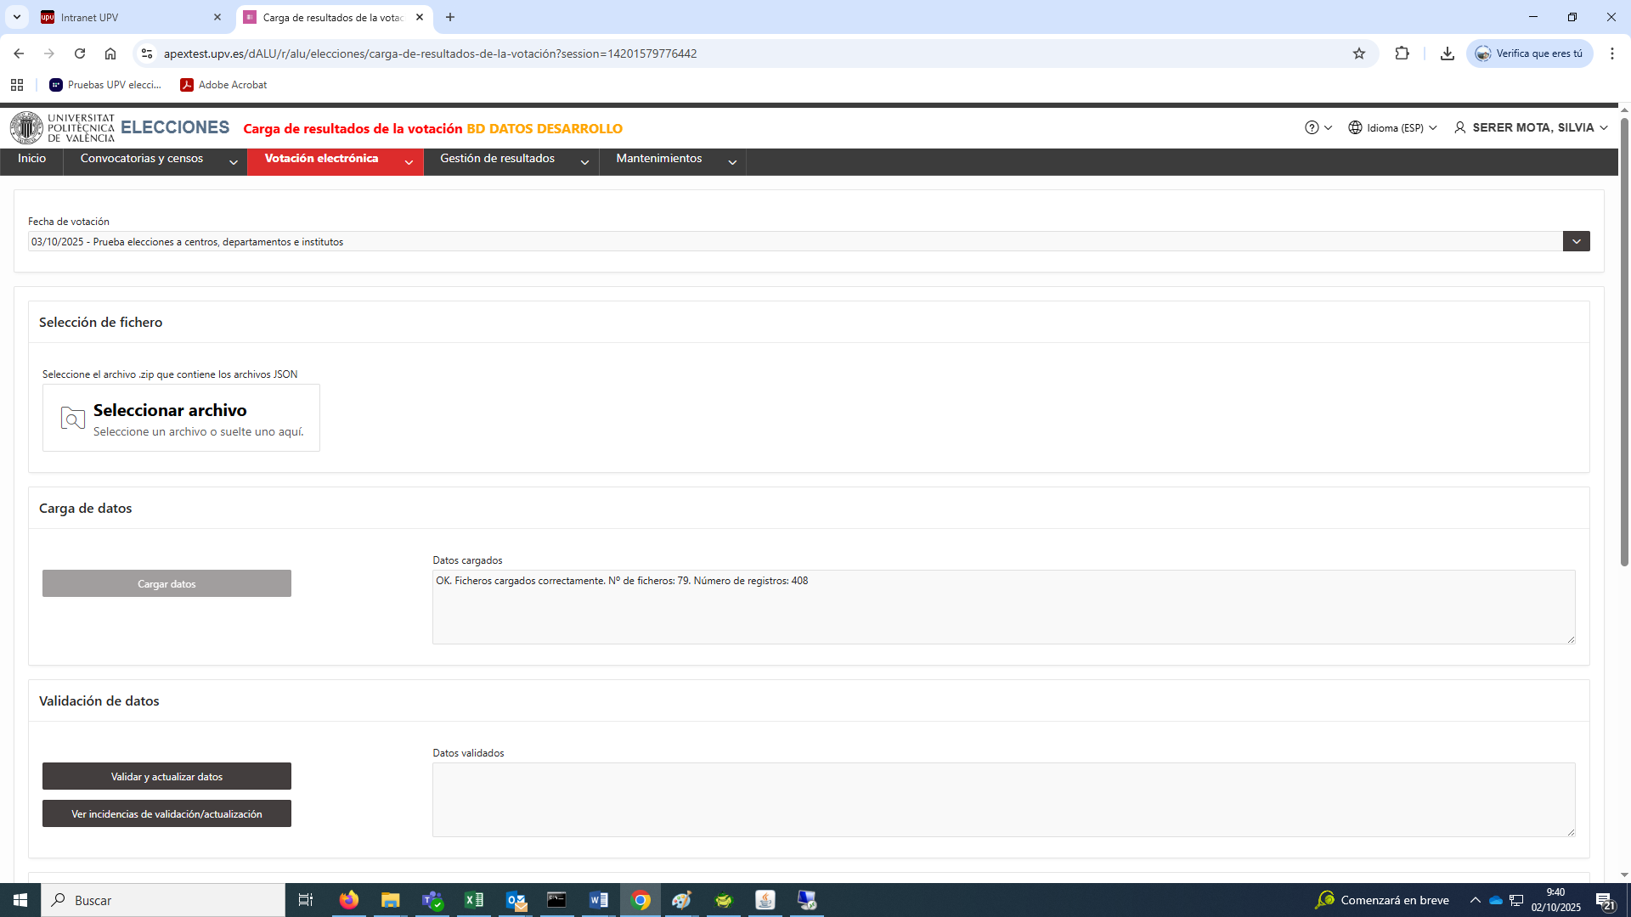Click the file search icon in Seleccionar archivo
The height and width of the screenshot is (917, 1631).
(73, 418)
